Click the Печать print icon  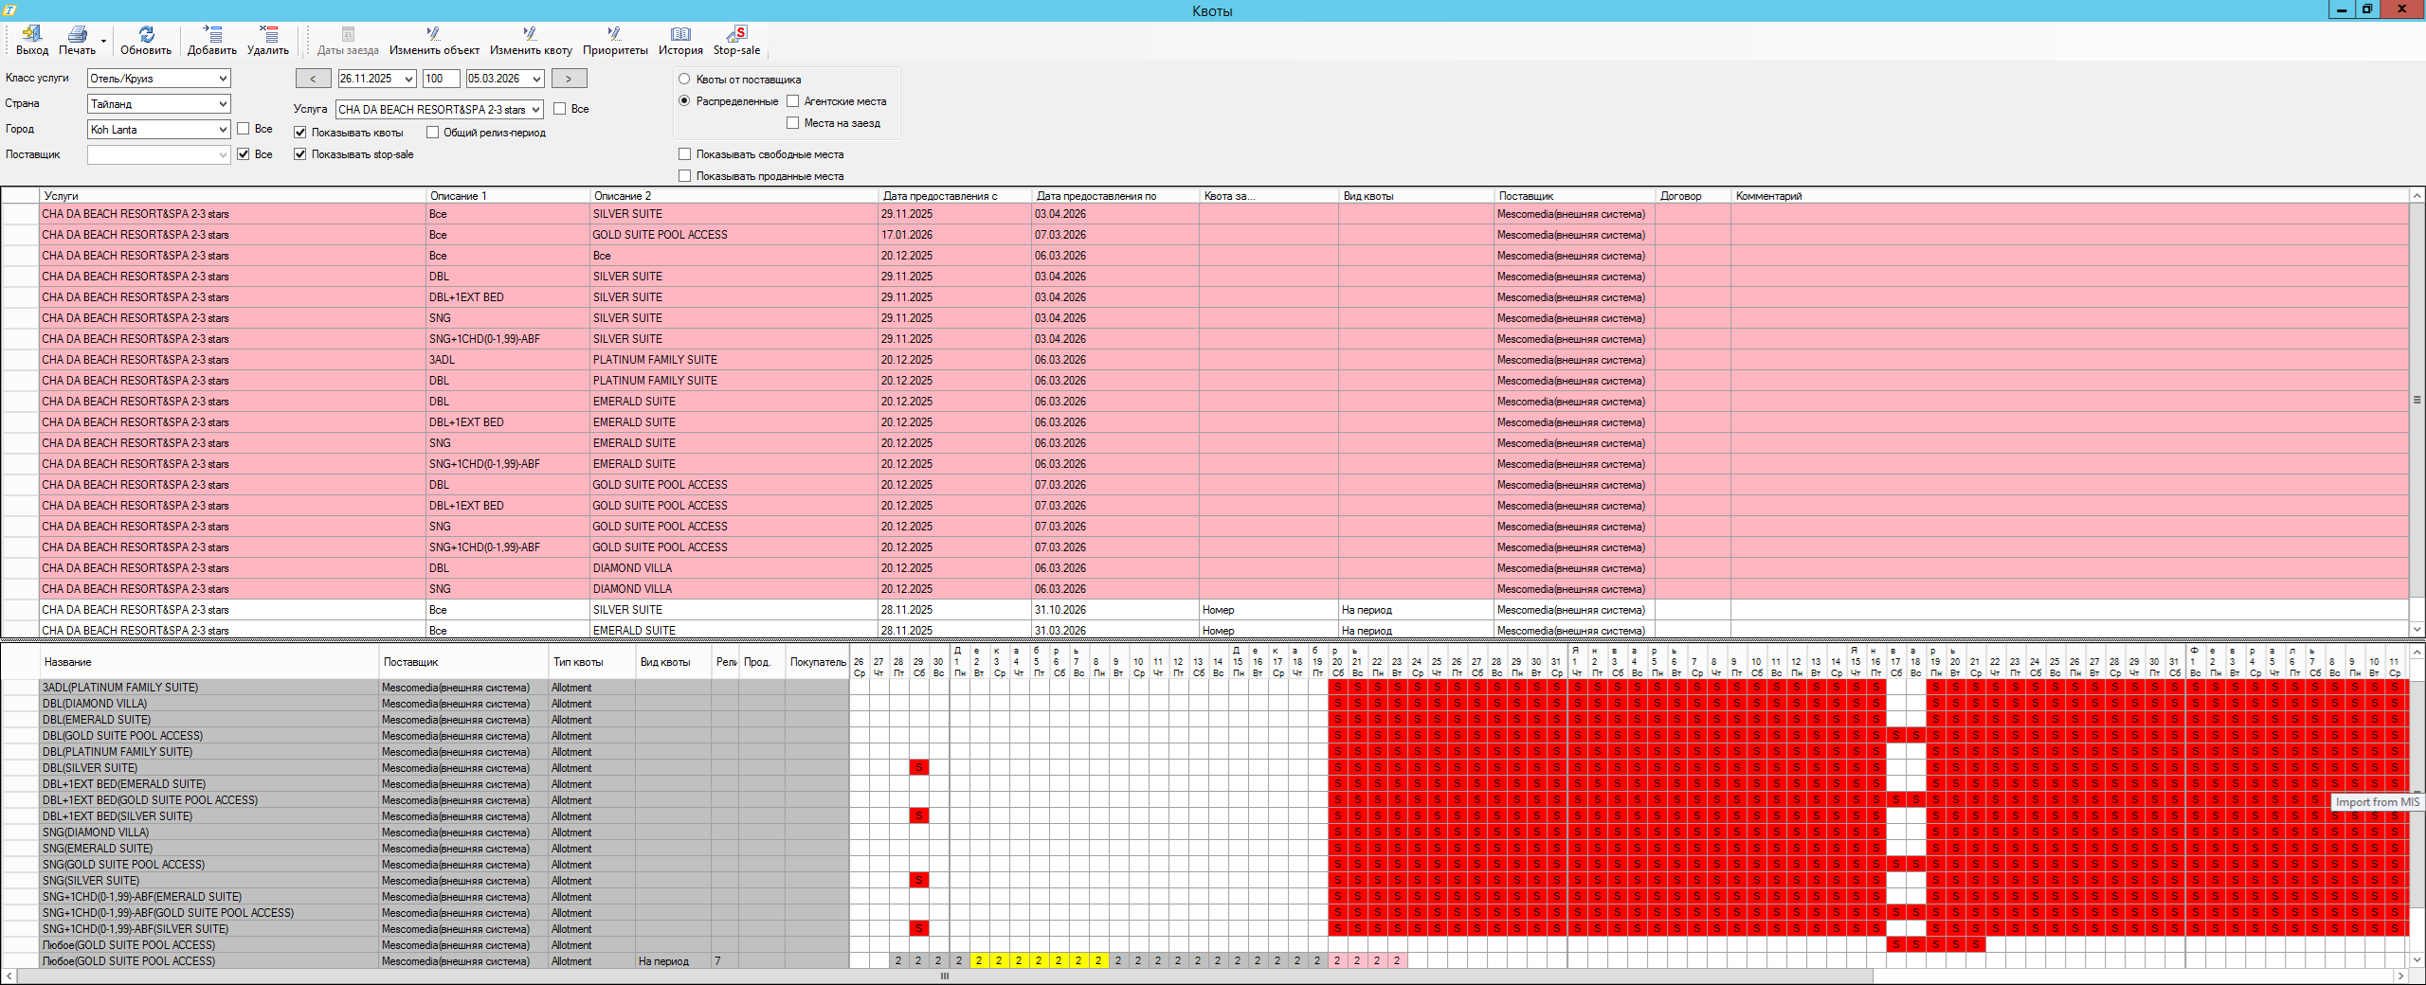(x=77, y=35)
